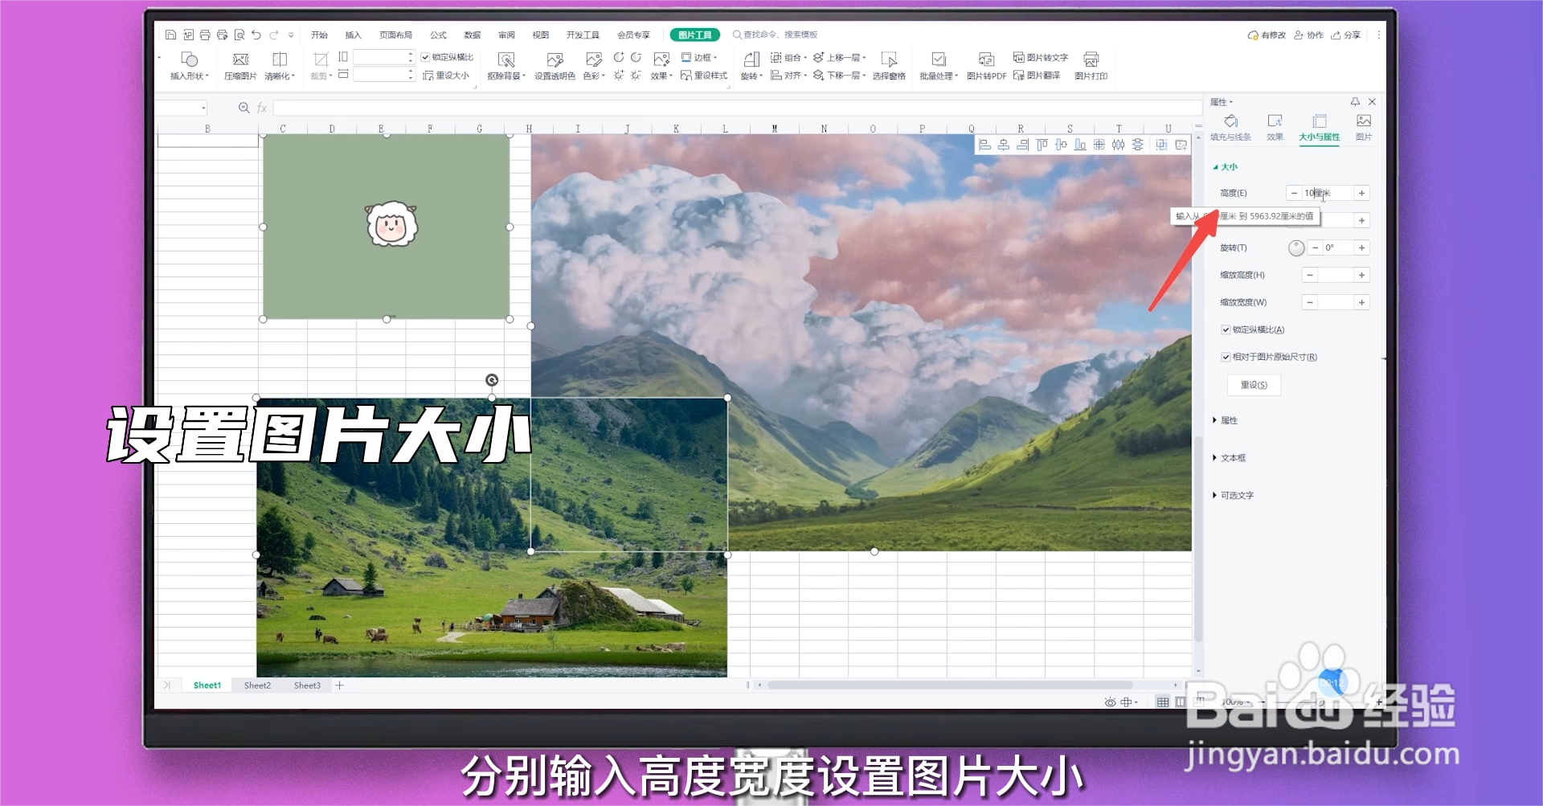Click the 分享 share button
The height and width of the screenshot is (806, 1543).
(1346, 35)
